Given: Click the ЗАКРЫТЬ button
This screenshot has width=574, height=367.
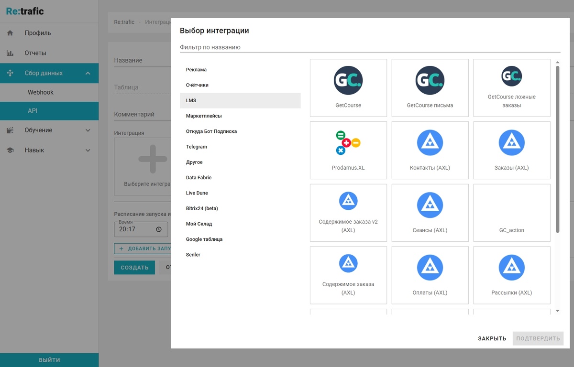Looking at the screenshot, I should 492,338.
